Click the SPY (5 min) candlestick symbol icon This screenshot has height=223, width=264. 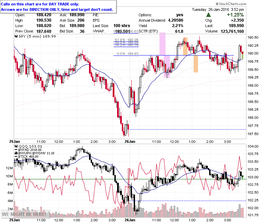tap(16, 36)
